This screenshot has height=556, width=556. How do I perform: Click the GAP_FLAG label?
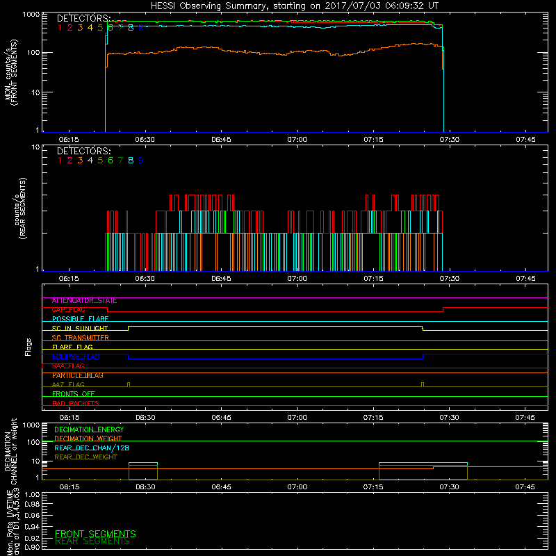tap(68, 310)
